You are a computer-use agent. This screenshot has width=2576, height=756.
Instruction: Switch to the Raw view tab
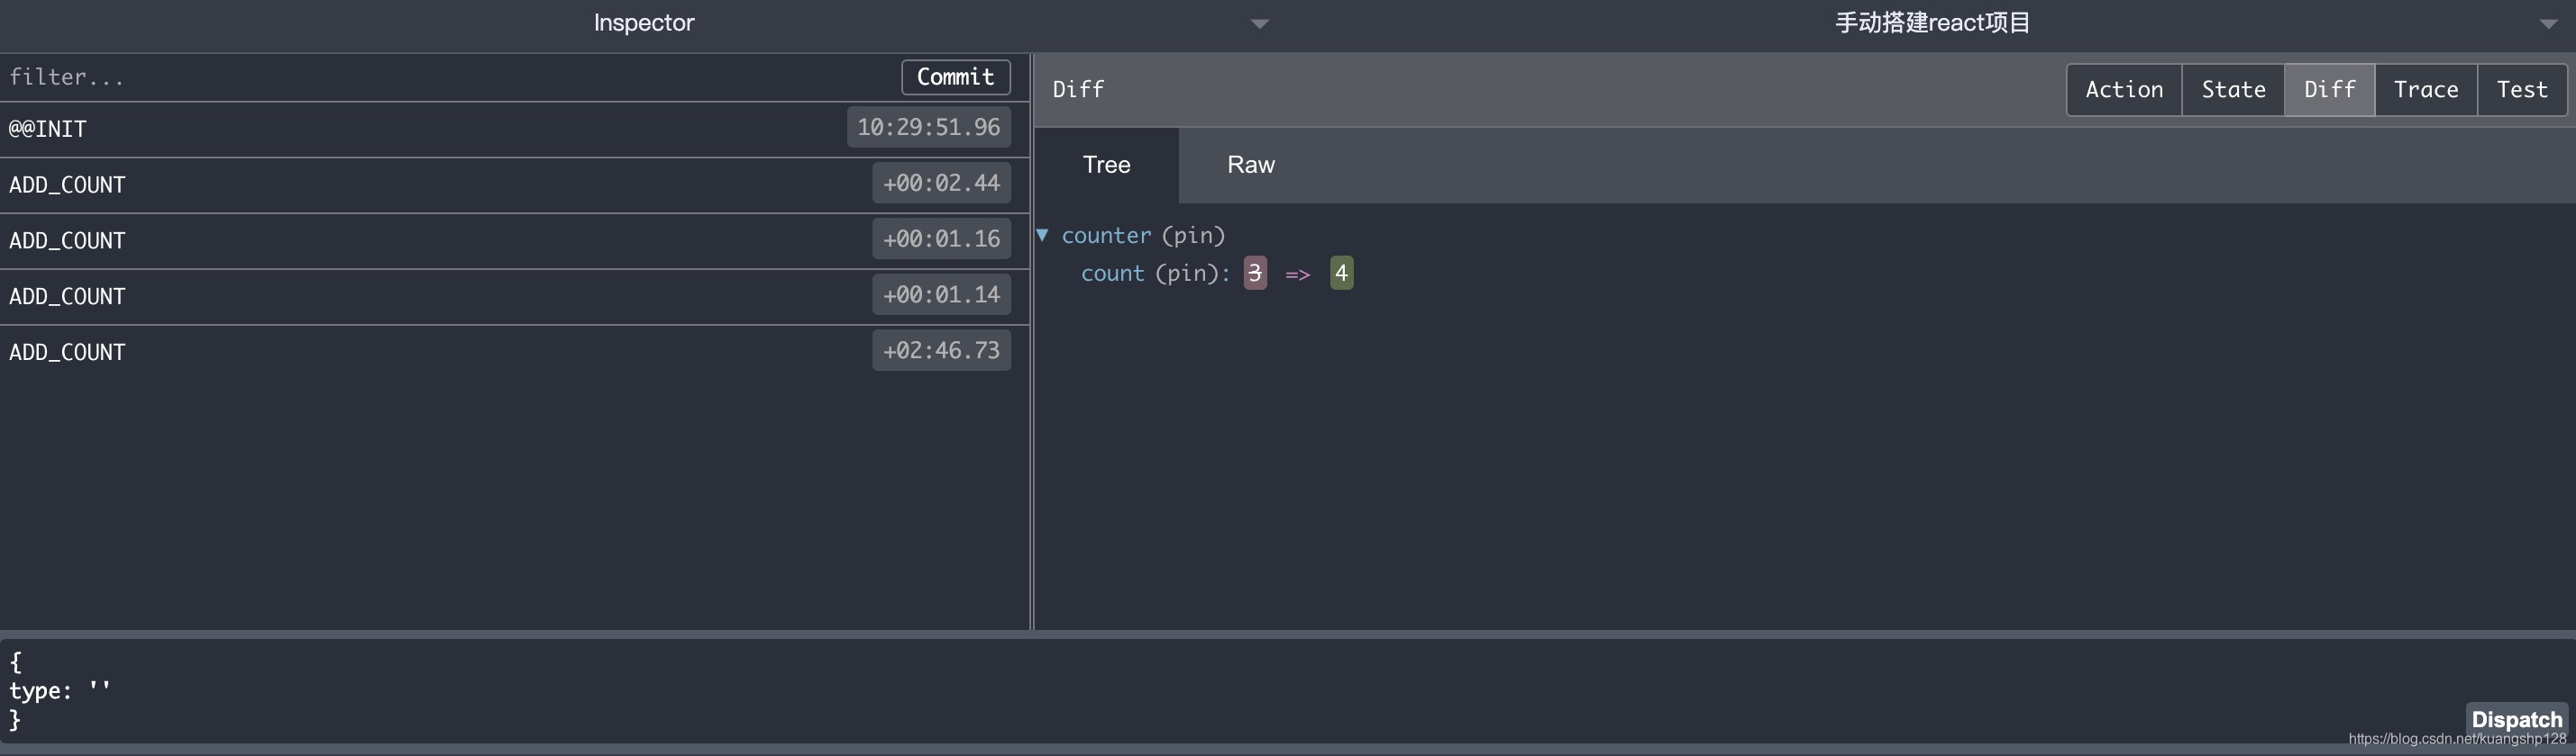(1251, 165)
